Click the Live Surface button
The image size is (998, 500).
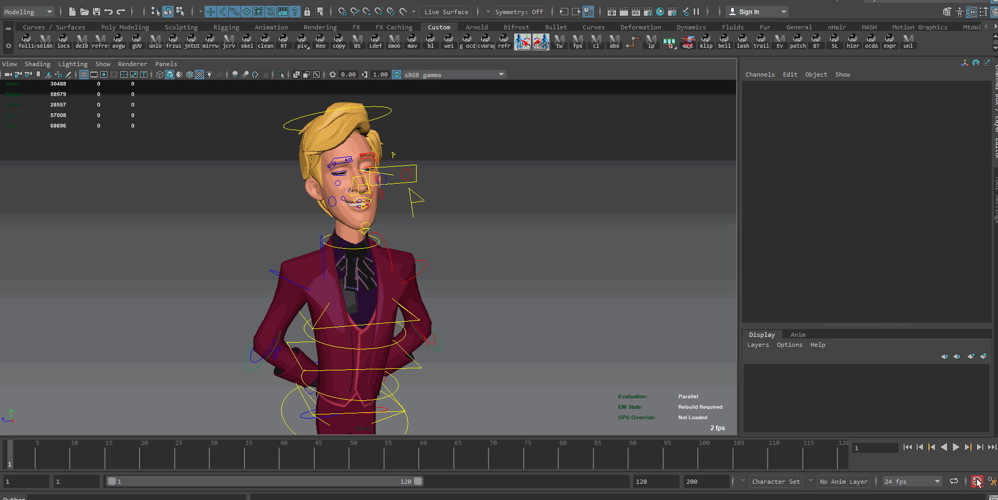(446, 12)
